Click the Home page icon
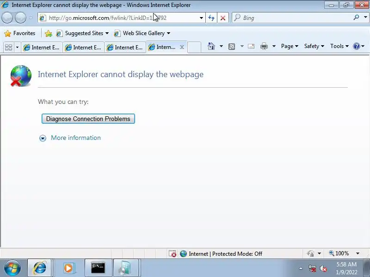The image size is (370, 277). coord(211,46)
